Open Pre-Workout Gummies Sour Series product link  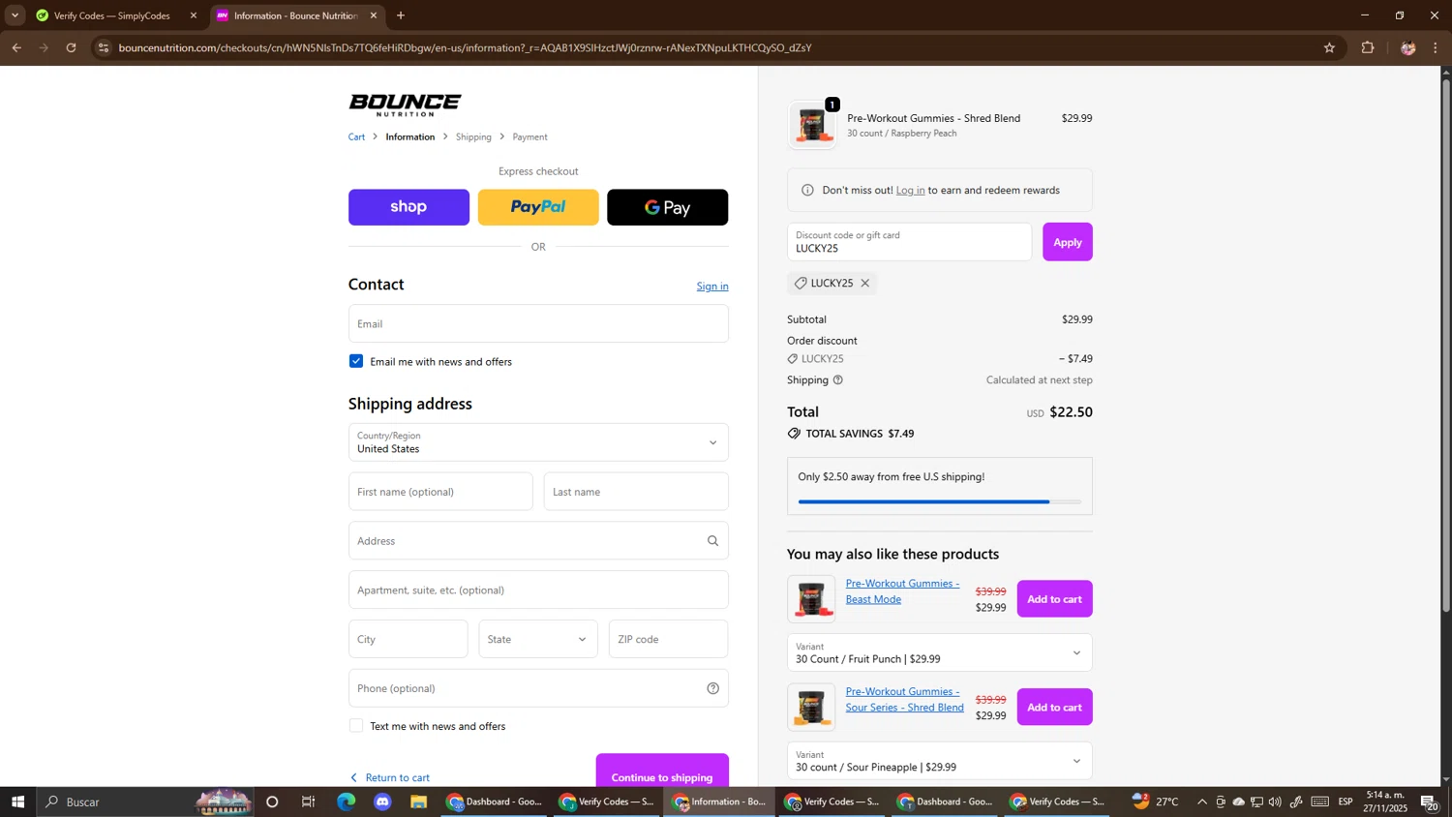pos(905,699)
